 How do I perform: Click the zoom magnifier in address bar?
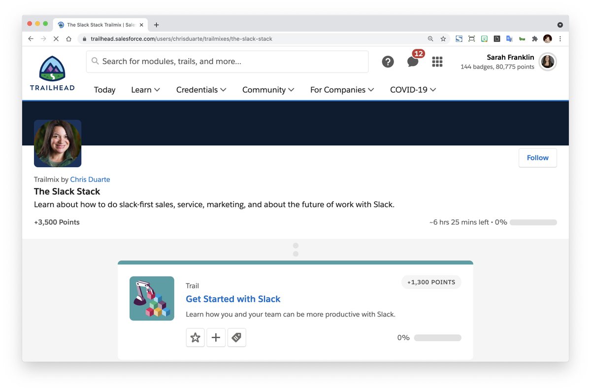430,38
